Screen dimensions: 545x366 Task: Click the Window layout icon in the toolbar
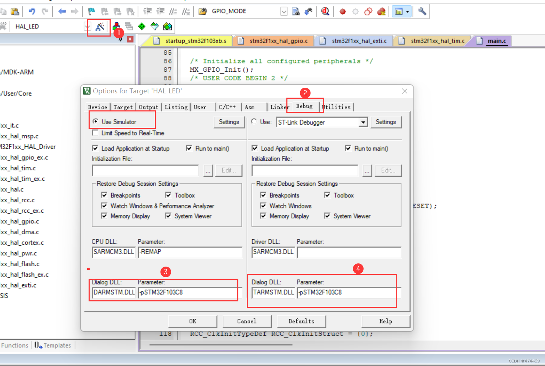[399, 12]
